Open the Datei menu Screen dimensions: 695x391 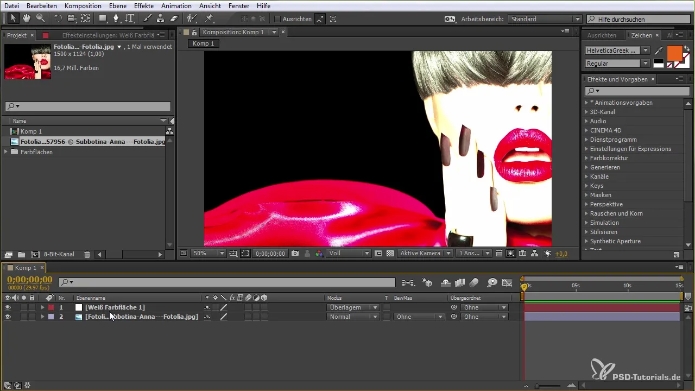[11, 5]
